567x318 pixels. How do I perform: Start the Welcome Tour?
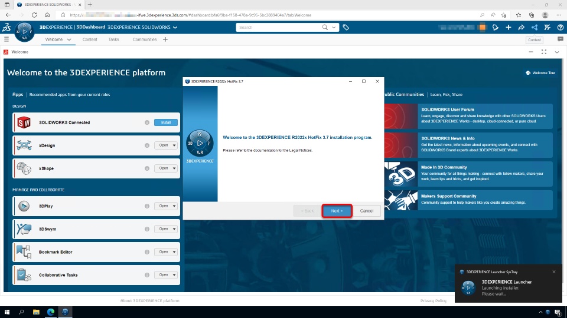pos(540,73)
